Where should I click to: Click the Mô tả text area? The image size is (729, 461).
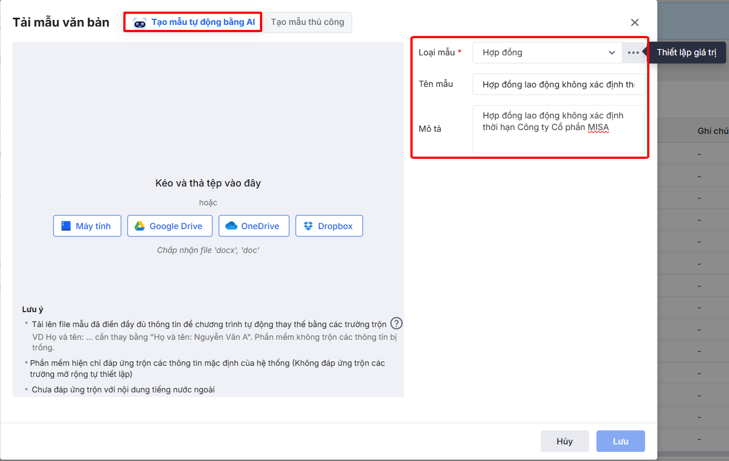pyautogui.click(x=559, y=129)
